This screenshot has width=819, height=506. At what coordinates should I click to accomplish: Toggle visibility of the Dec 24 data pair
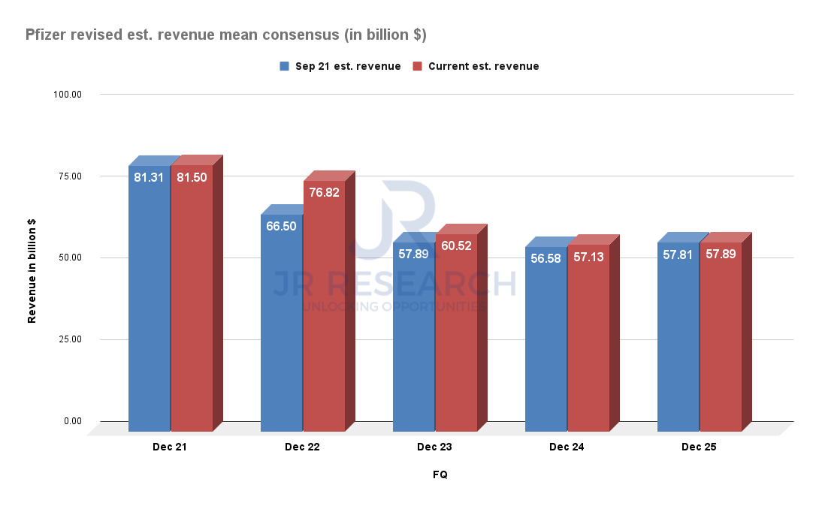point(567,446)
